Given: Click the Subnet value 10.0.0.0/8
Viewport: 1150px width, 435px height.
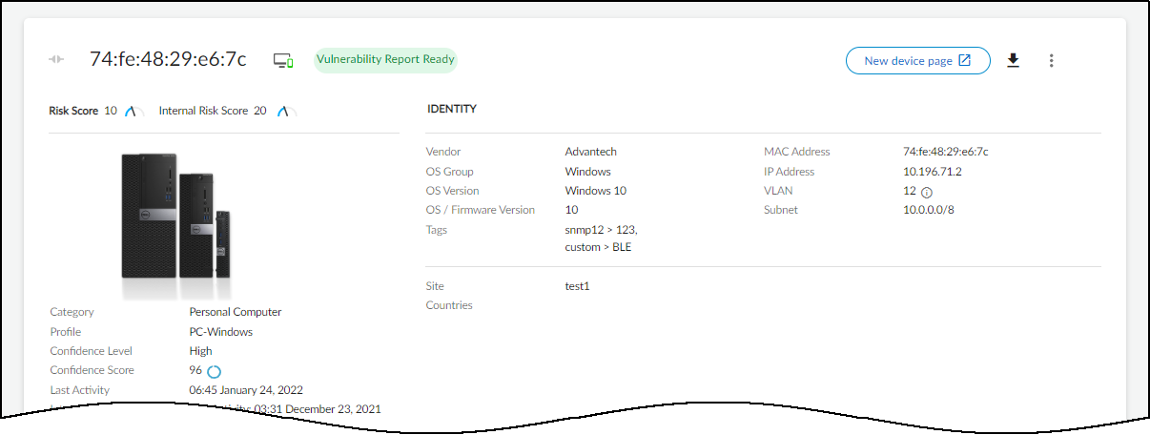Looking at the screenshot, I should click(929, 210).
